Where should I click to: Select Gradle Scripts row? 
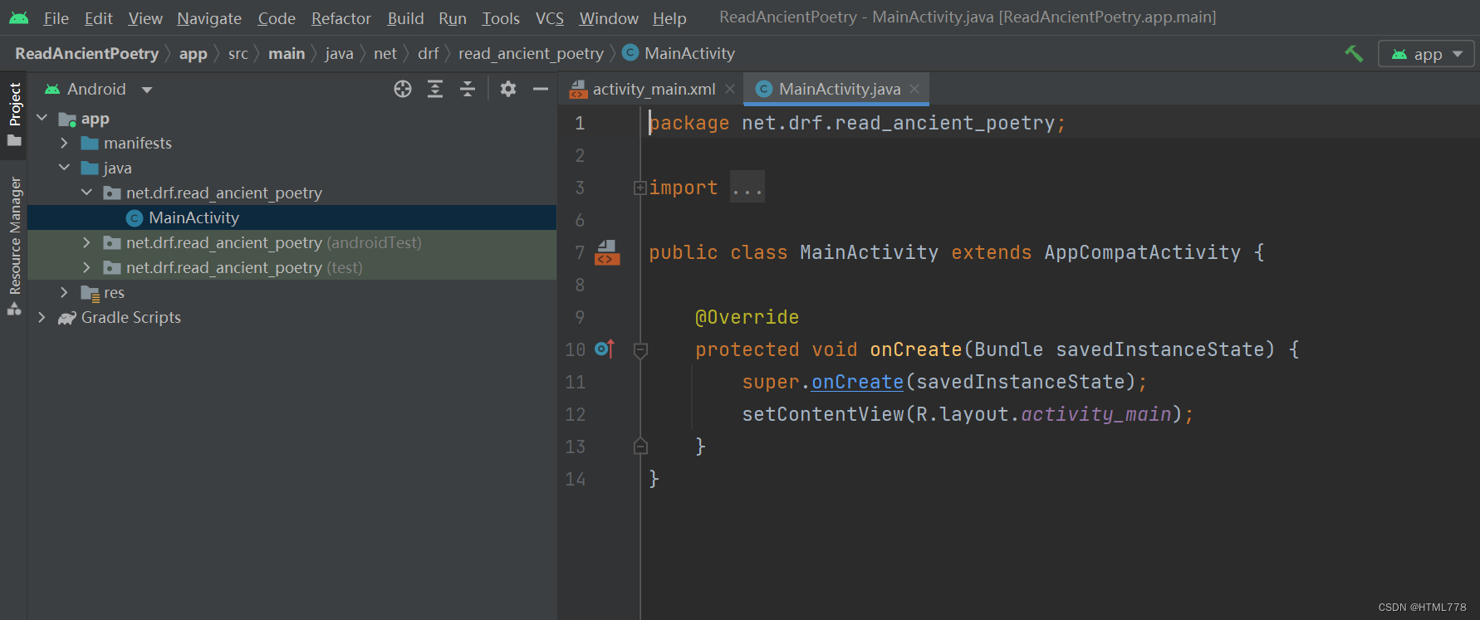(292, 317)
